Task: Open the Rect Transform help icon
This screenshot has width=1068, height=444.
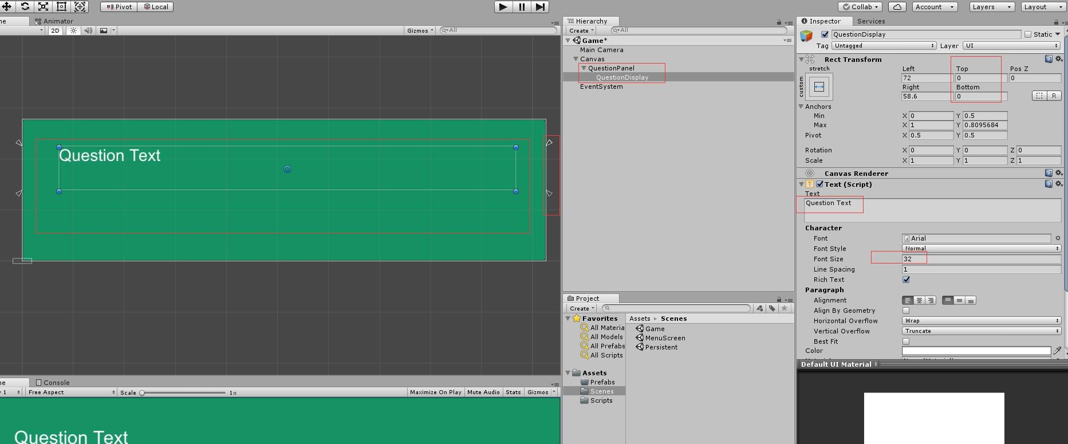Action: [1049, 59]
